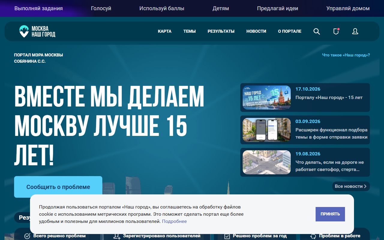Image resolution: width=384 pixels, height=240 pixels.
Task: Click the 'Проблем в работе' cycle icon
Action: [x=313, y=236]
